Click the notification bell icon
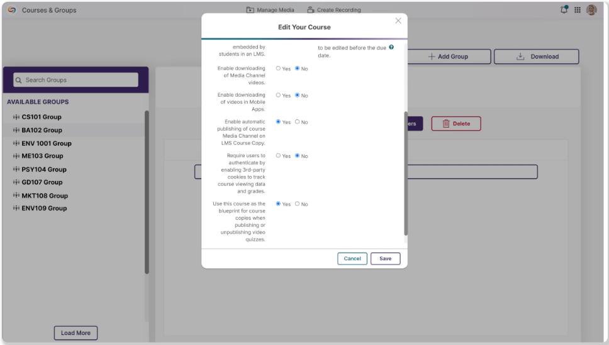This screenshot has width=609, height=345. click(564, 9)
